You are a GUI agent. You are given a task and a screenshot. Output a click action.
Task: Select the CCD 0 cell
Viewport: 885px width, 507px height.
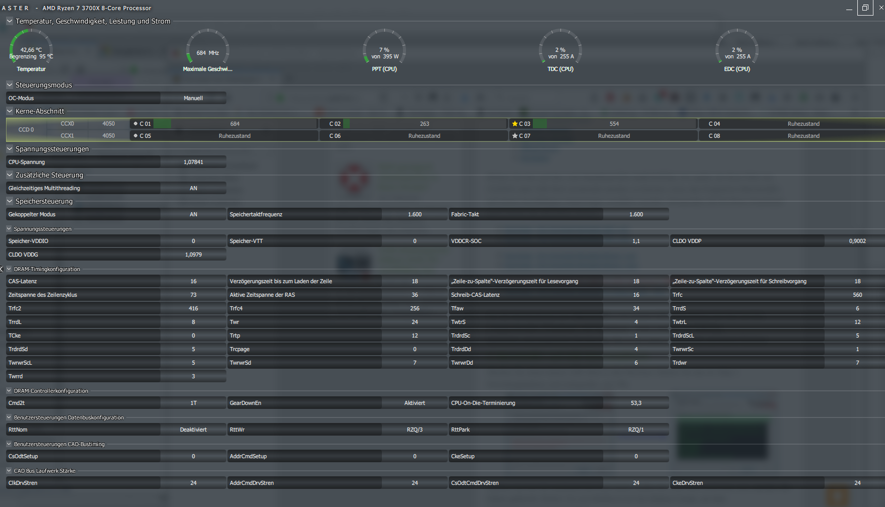pyautogui.click(x=26, y=130)
